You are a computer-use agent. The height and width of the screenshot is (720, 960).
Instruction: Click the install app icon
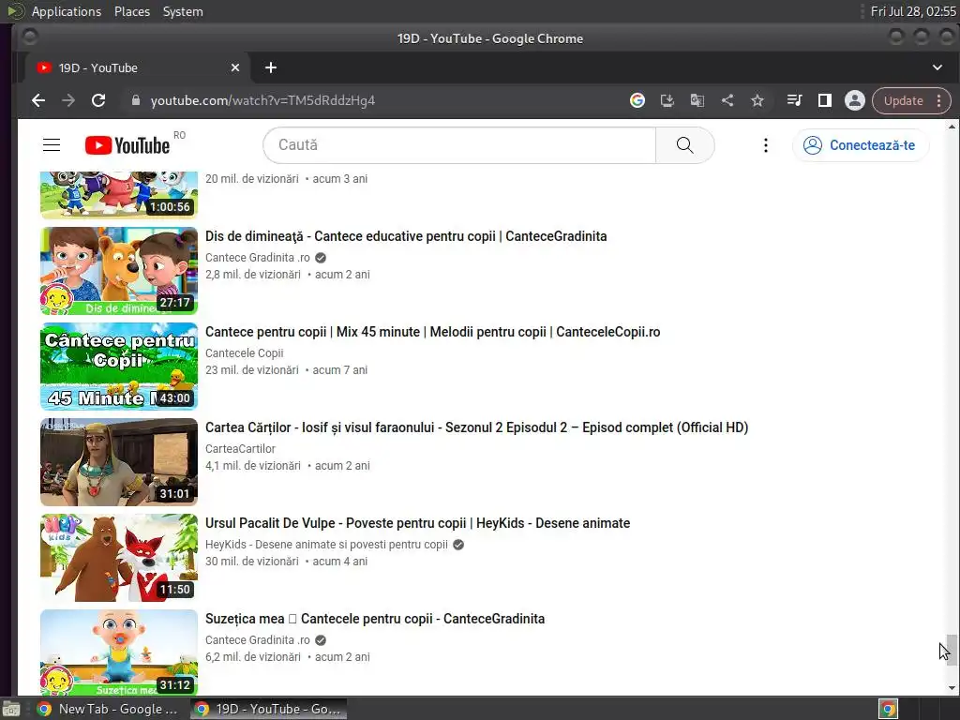[x=667, y=100]
